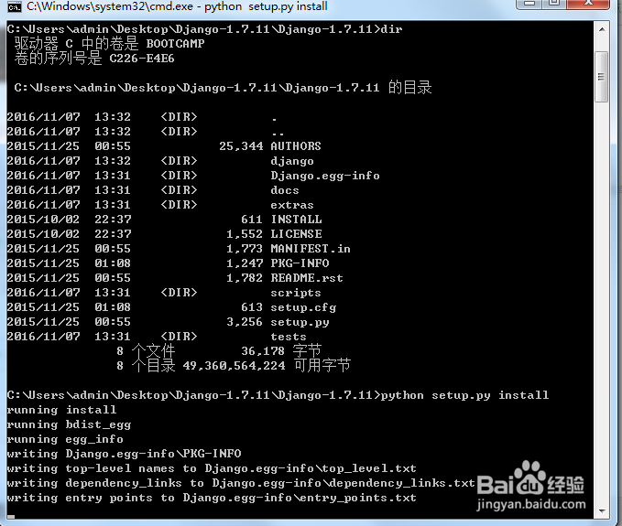Image resolution: width=622 pixels, height=526 pixels.
Task: Click the 'PKG-INFO' file name in listing
Action: tap(300, 263)
